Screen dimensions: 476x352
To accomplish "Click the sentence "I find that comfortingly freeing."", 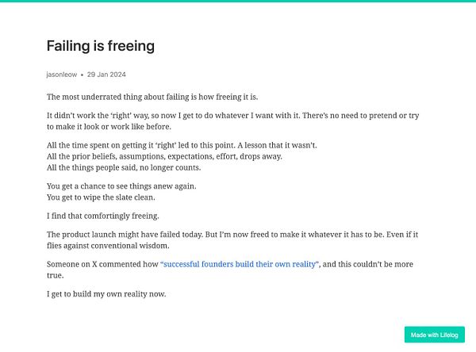I will coord(103,216).
